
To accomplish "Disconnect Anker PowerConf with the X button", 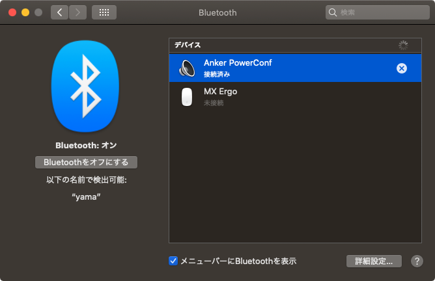I will tap(401, 68).
